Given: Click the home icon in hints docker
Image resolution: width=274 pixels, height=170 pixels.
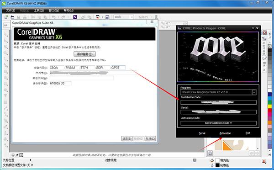Looking at the screenshot, I should pyautogui.click(x=210, y=153).
